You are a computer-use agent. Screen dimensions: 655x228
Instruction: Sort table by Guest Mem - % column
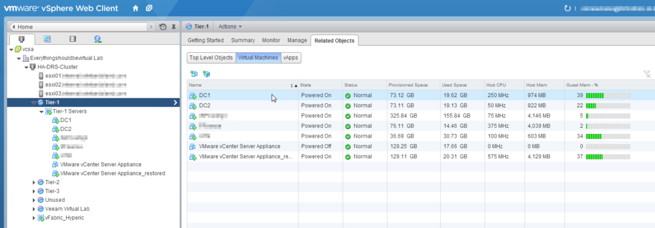click(610, 85)
